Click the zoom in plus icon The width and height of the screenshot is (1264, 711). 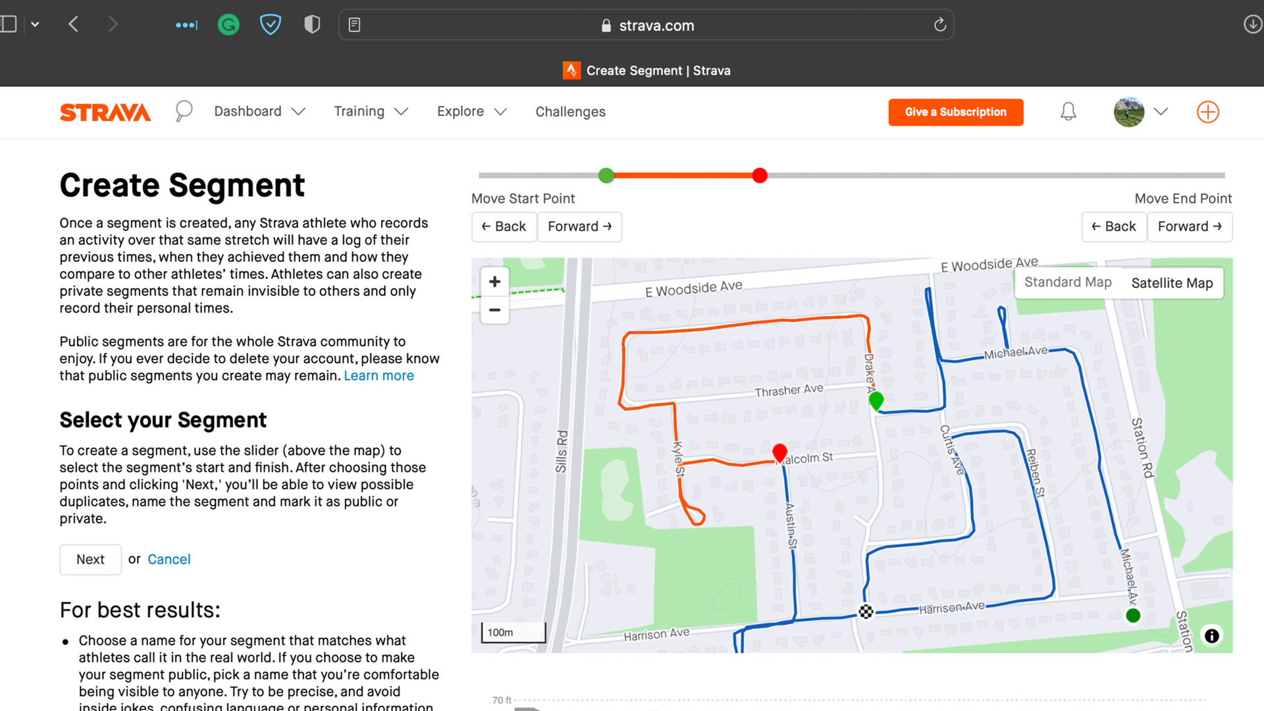click(494, 280)
